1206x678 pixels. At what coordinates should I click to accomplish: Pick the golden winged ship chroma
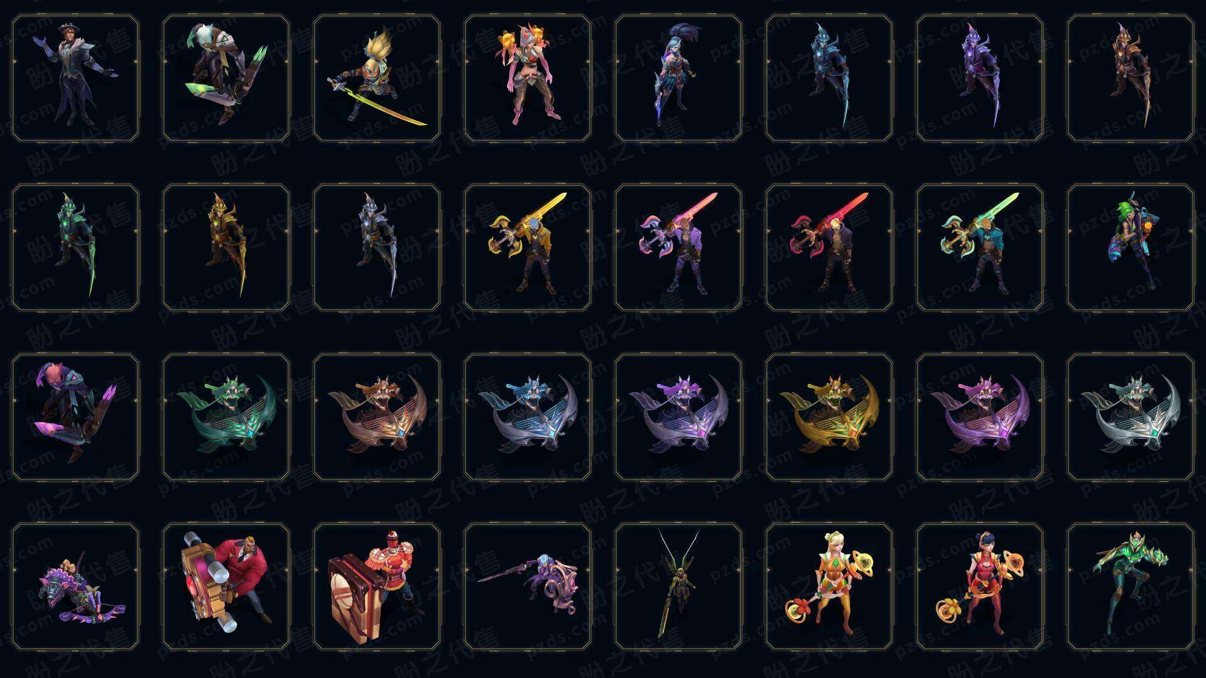829,417
